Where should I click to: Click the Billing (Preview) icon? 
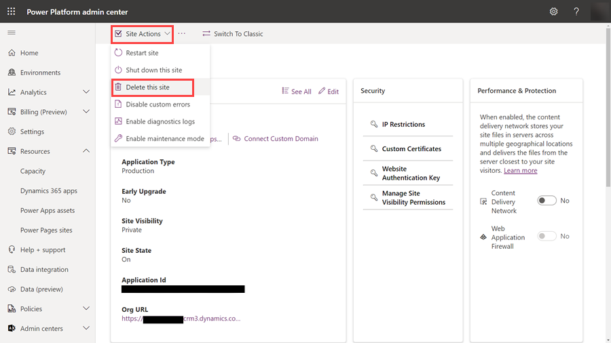click(x=12, y=112)
